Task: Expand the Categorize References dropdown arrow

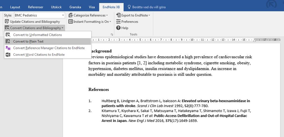Action: pos(107,16)
